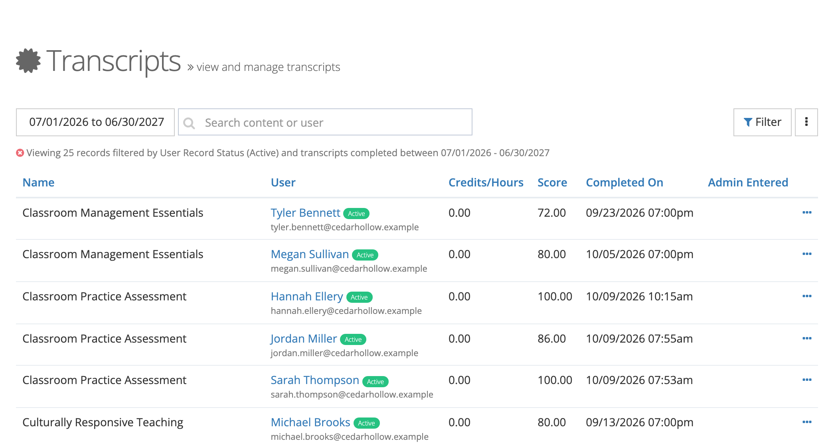
Task: Open Sarah Thompson's user profile
Action: coord(315,380)
